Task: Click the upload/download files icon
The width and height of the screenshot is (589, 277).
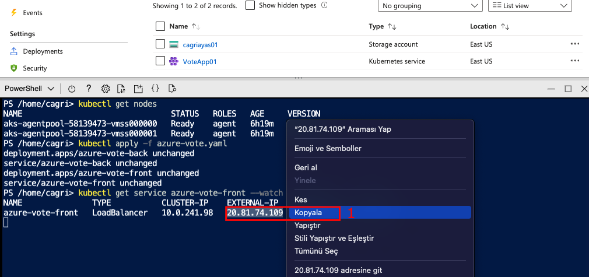Action: coord(121,89)
